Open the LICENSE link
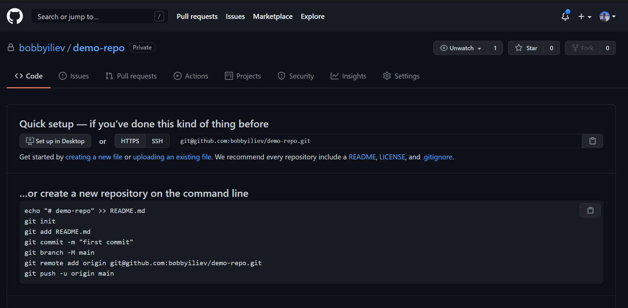 coord(392,157)
